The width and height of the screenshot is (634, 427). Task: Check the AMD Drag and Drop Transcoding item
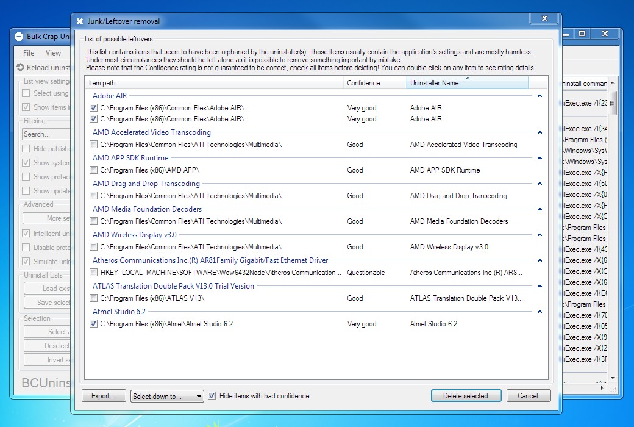click(93, 195)
